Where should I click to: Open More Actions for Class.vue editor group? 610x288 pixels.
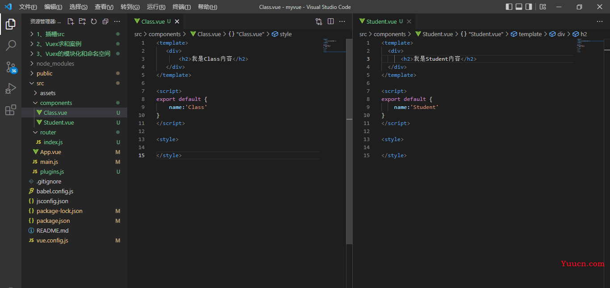tap(342, 21)
